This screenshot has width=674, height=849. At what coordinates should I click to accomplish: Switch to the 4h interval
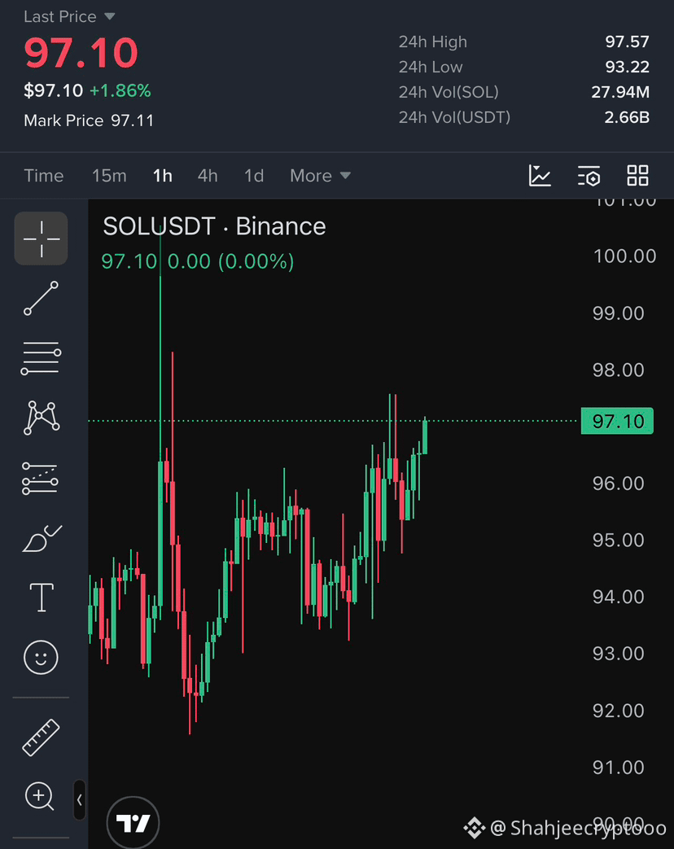coord(208,176)
